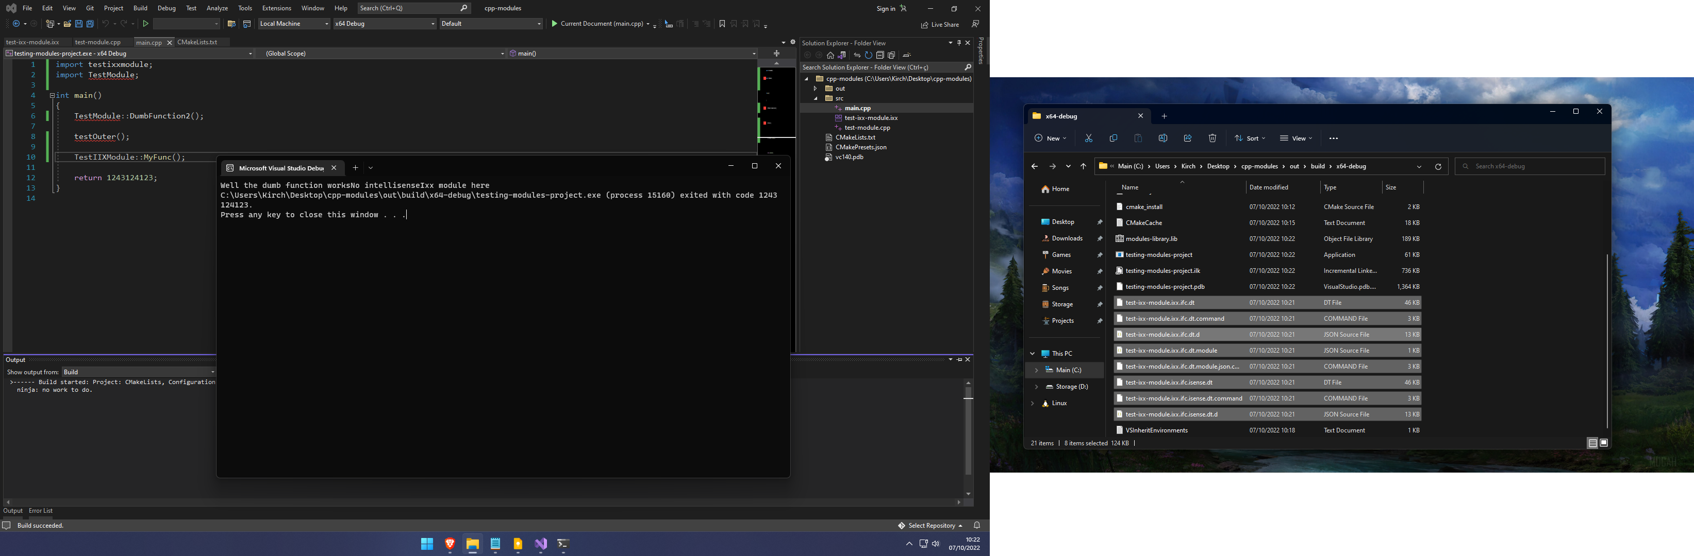Click the Undo icon in the toolbar

click(105, 24)
